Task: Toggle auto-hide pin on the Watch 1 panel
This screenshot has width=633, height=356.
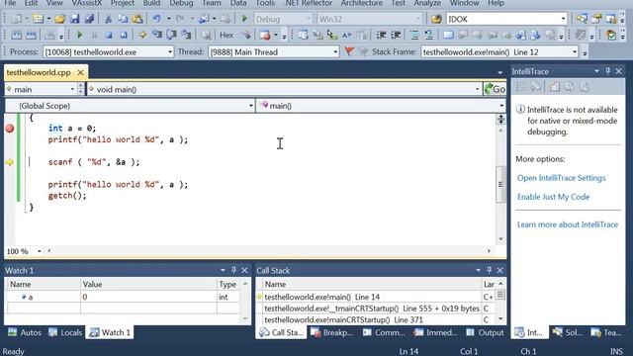Action: 233,270
